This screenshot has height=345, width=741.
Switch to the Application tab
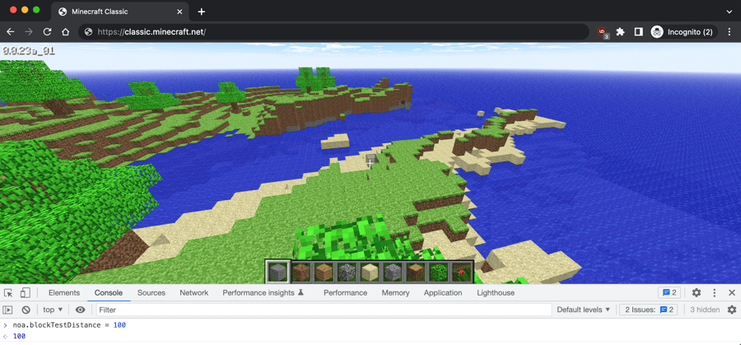point(443,293)
